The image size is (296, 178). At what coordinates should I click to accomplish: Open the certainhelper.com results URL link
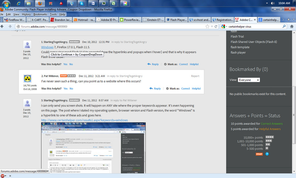coord(84,120)
